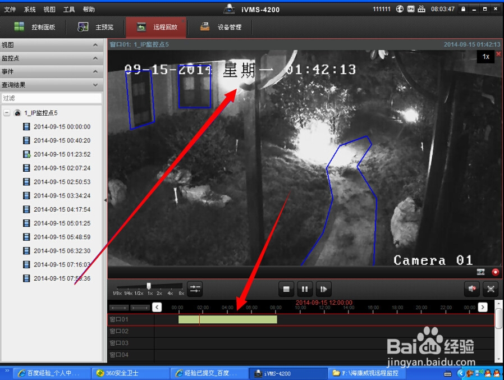
Task: Toggle the audio mute speaker icon
Action: pyautogui.click(x=472, y=289)
